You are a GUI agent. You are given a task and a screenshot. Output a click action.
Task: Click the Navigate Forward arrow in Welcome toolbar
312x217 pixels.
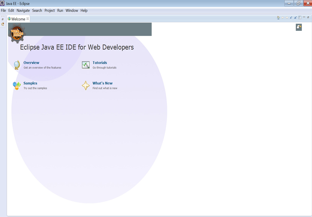[287, 18]
